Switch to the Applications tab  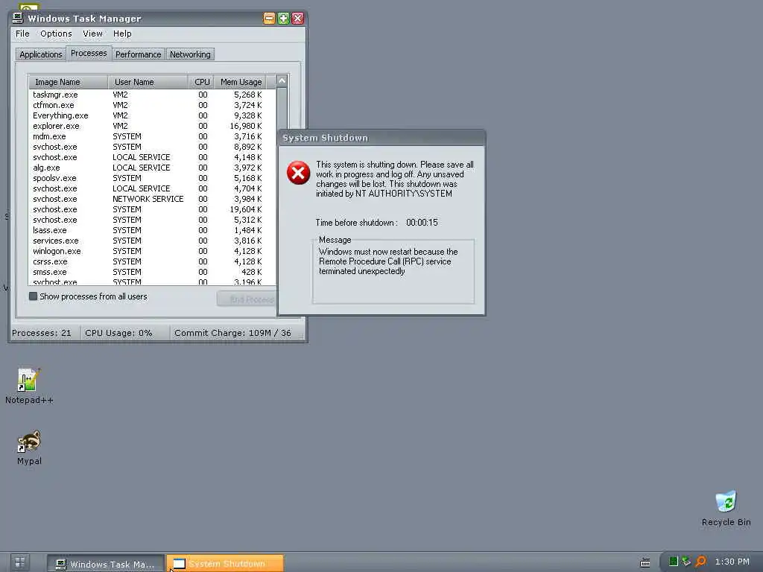coord(41,54)
